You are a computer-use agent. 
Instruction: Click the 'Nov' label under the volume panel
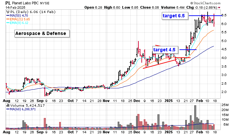[106, 132]
